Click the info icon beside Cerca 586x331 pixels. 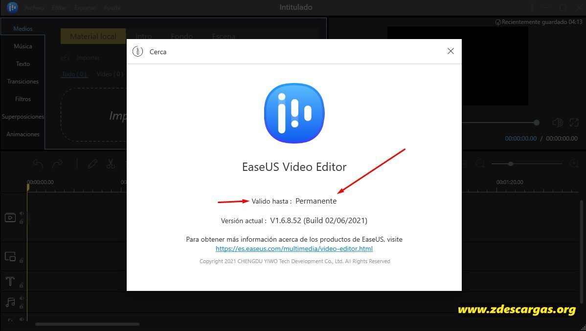(138, 51)
